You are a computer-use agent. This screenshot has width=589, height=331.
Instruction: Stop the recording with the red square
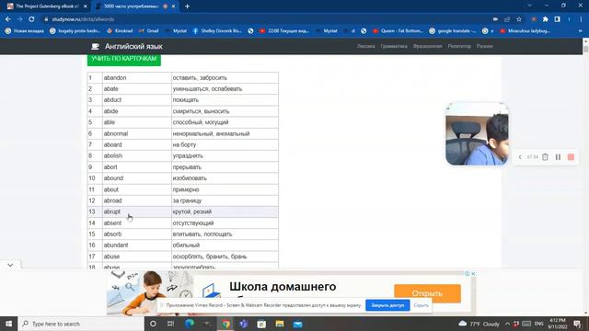571,157
